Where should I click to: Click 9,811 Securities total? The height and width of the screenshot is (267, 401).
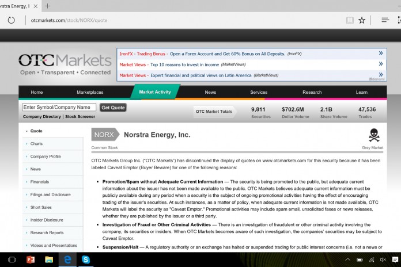click(x=260, y=113)
